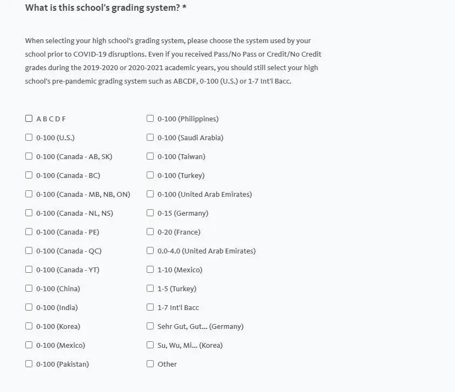Check the 0-100 (India) option

(x=29, y=307)
